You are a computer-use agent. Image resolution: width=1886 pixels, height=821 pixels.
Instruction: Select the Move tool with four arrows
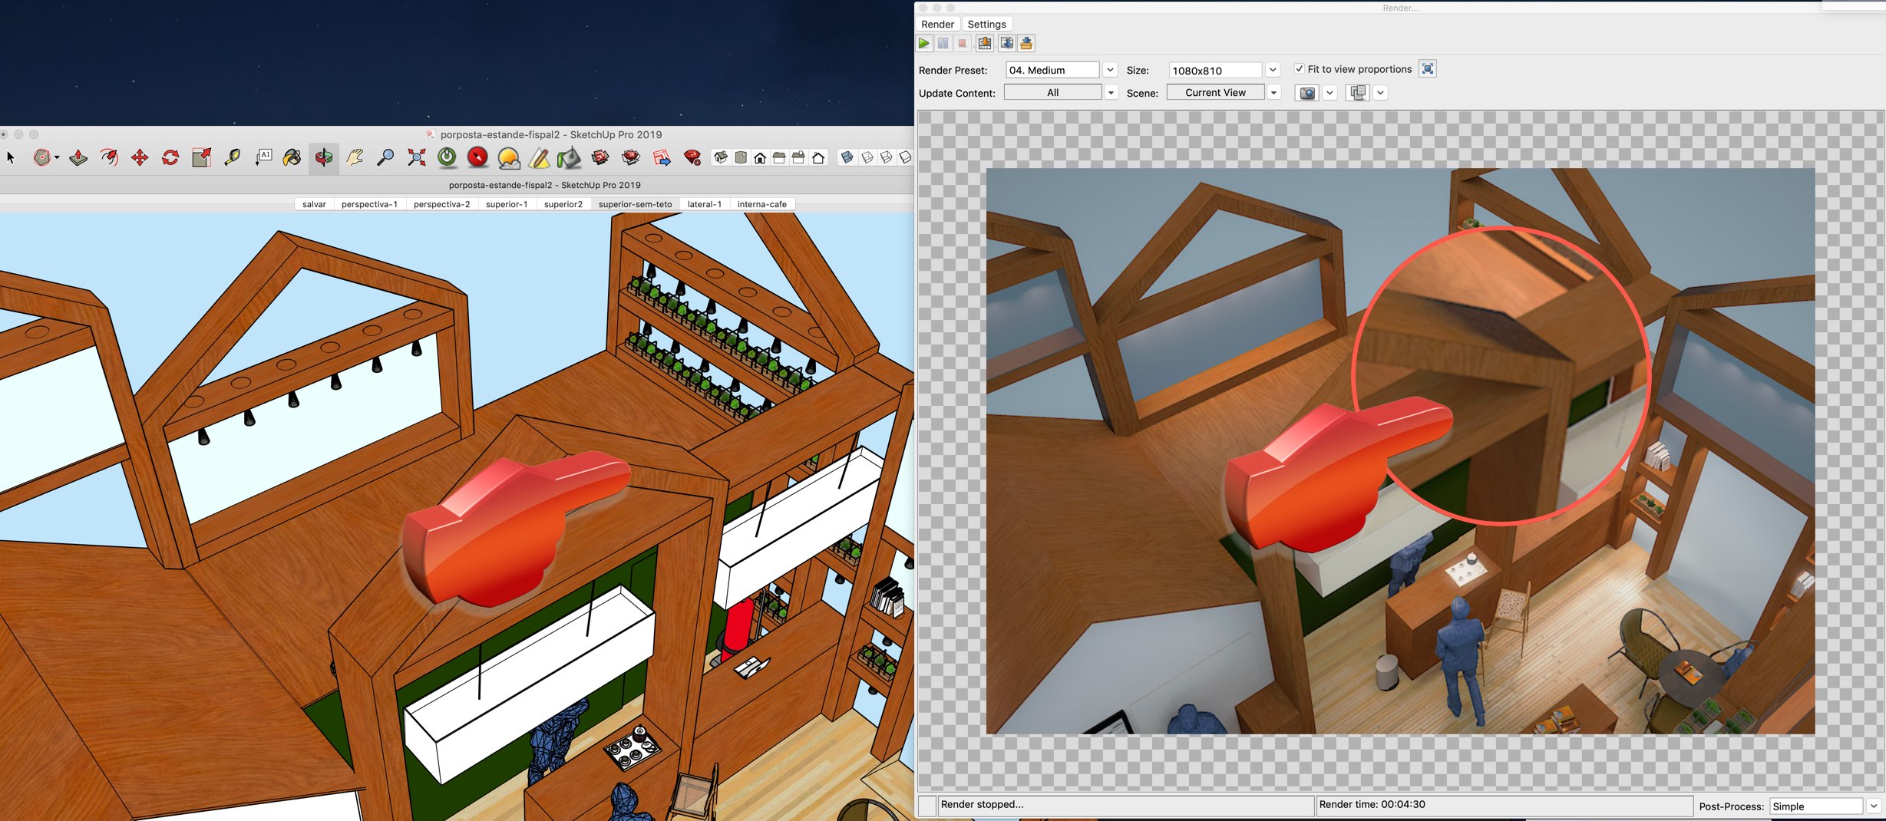(140, 157)
